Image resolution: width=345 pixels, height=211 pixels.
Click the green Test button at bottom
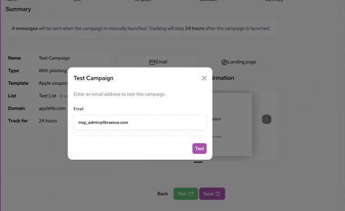pos(185,194)
